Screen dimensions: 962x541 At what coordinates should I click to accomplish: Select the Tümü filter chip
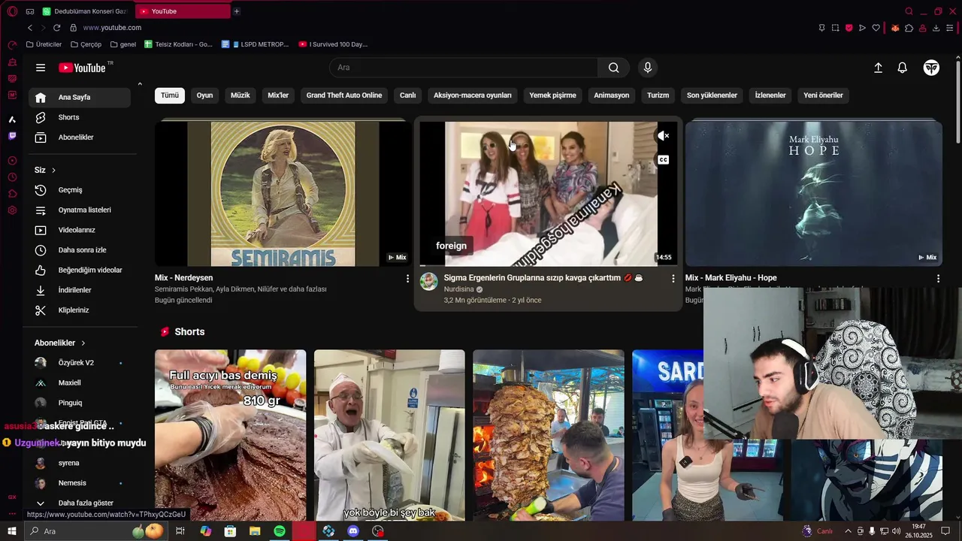coord(170,95)
